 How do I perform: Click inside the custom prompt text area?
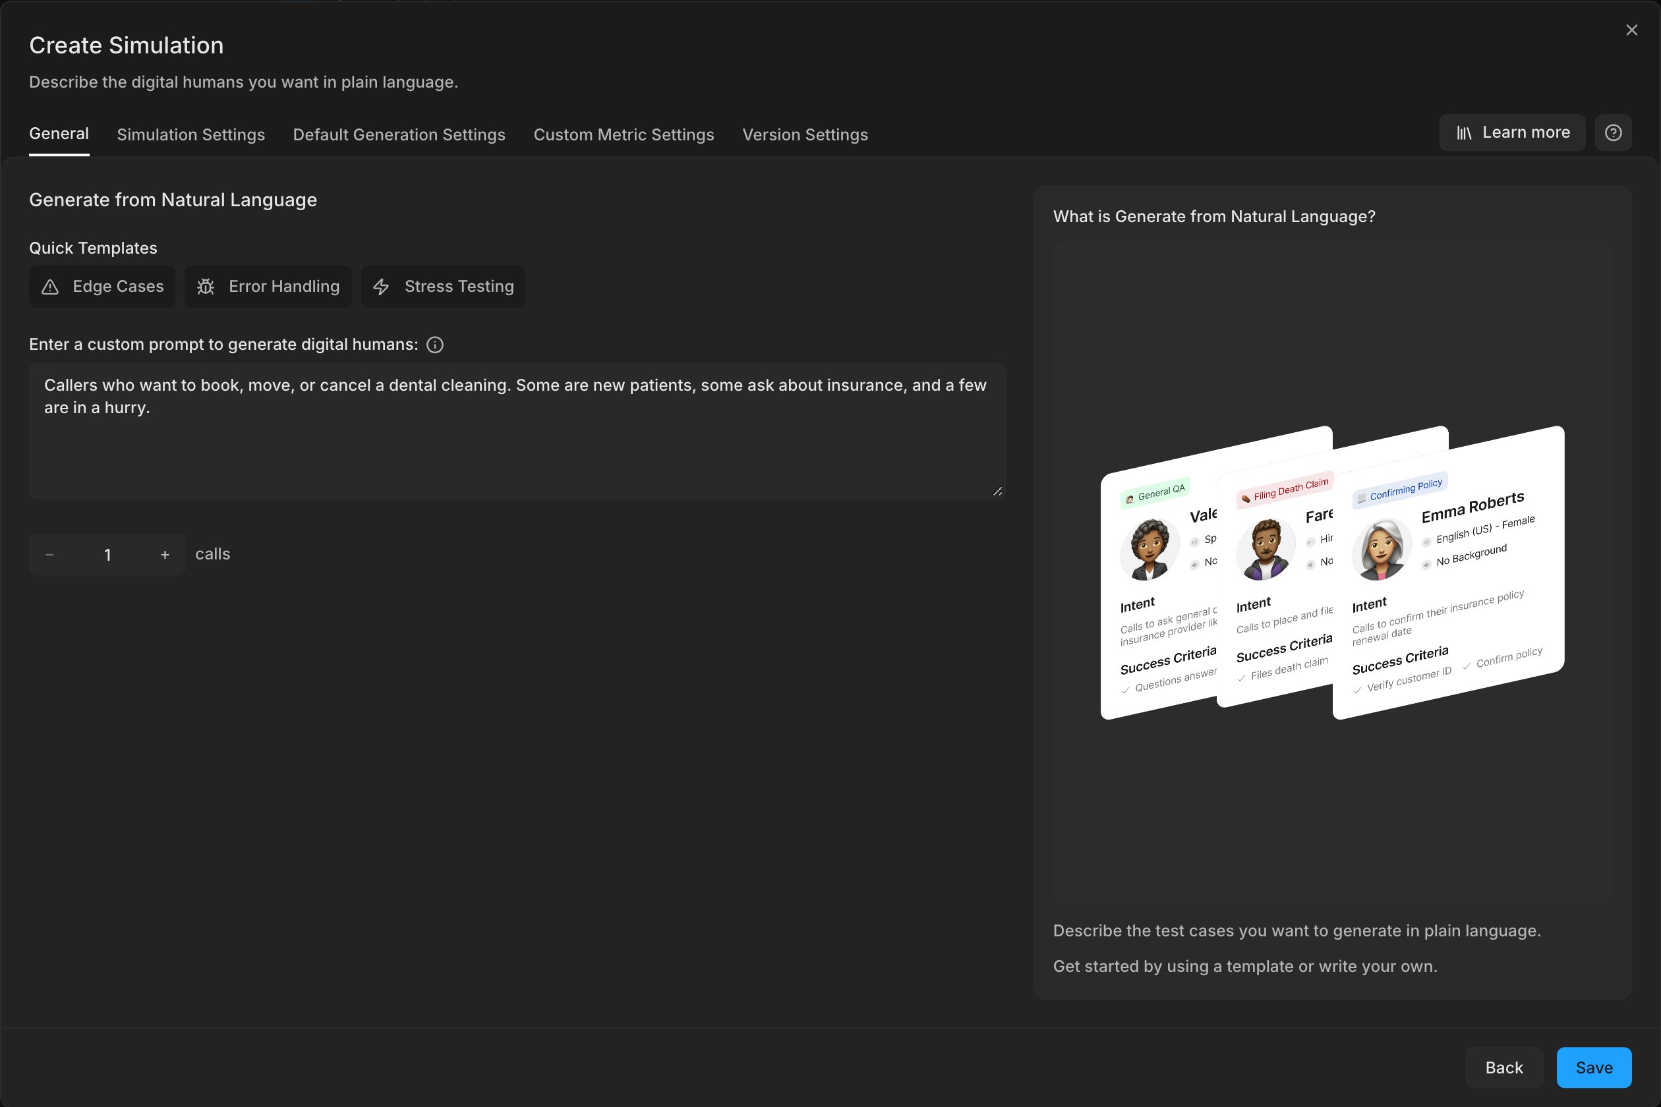517,432
